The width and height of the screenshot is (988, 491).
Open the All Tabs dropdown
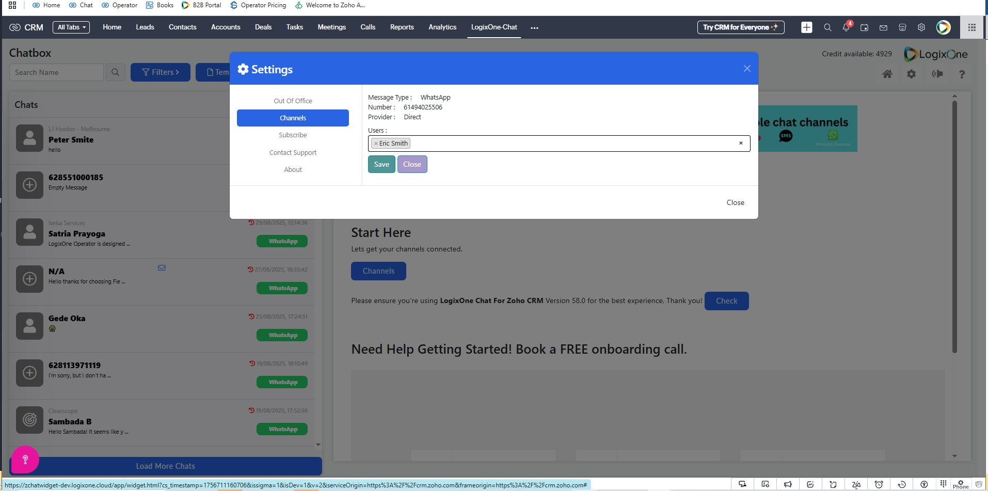(71, 27)
